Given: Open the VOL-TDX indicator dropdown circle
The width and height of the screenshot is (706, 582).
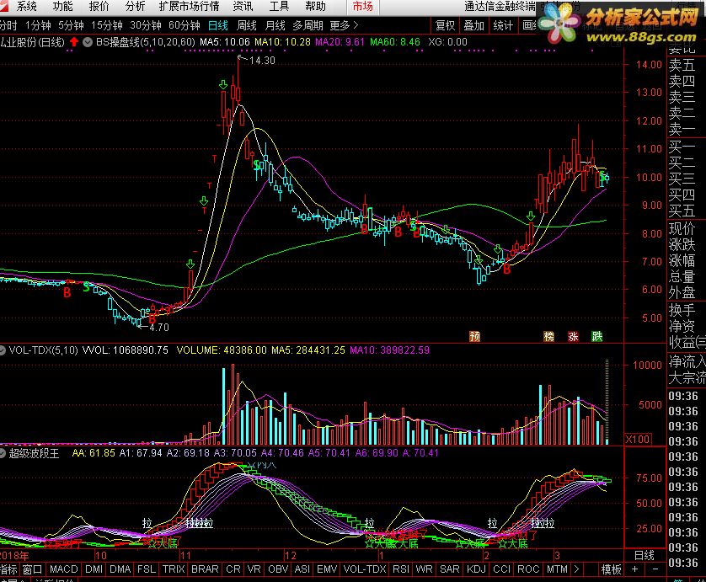Looking at the screenshot, I should [3, 350].
